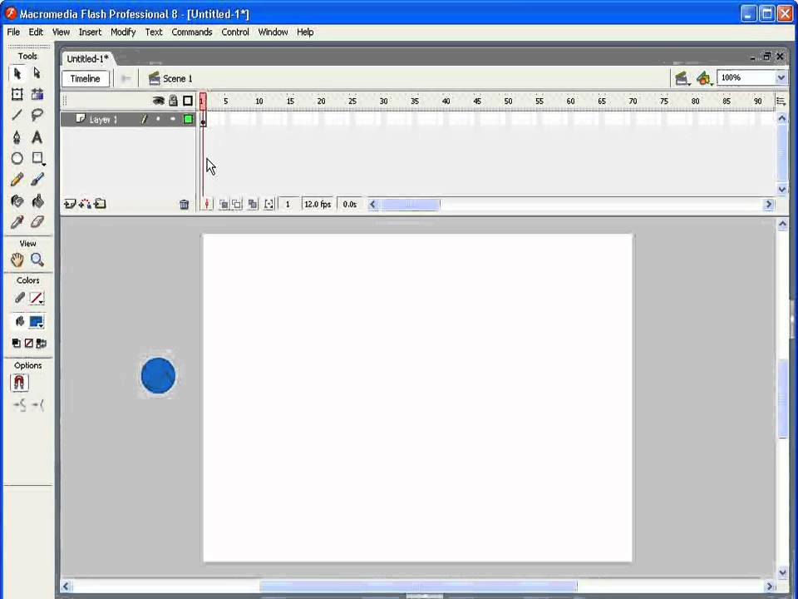Click the Scene 1 label

[178, 79]
